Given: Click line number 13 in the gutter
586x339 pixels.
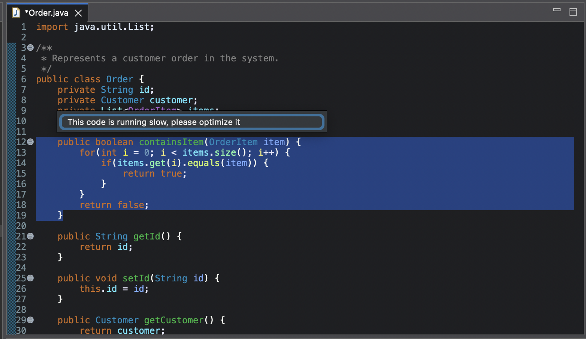Looking at the screenshot, I should coord(21,152).
